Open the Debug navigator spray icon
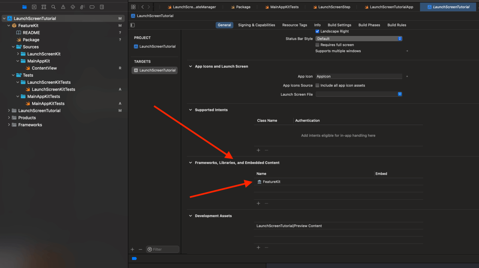This screenshot has height=268, width=479. coord(82,7)
